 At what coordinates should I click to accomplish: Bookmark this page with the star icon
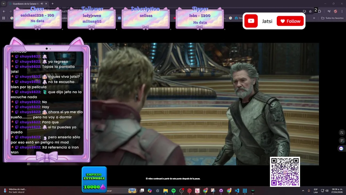coord(310,11)
